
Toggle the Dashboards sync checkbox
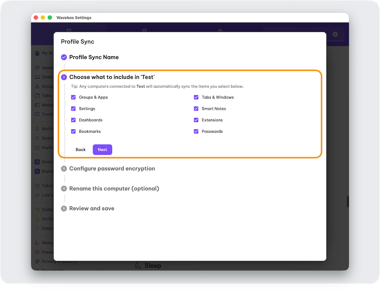(x=73, y=120)
